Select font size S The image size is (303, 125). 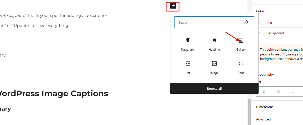(x=264, y=92)
